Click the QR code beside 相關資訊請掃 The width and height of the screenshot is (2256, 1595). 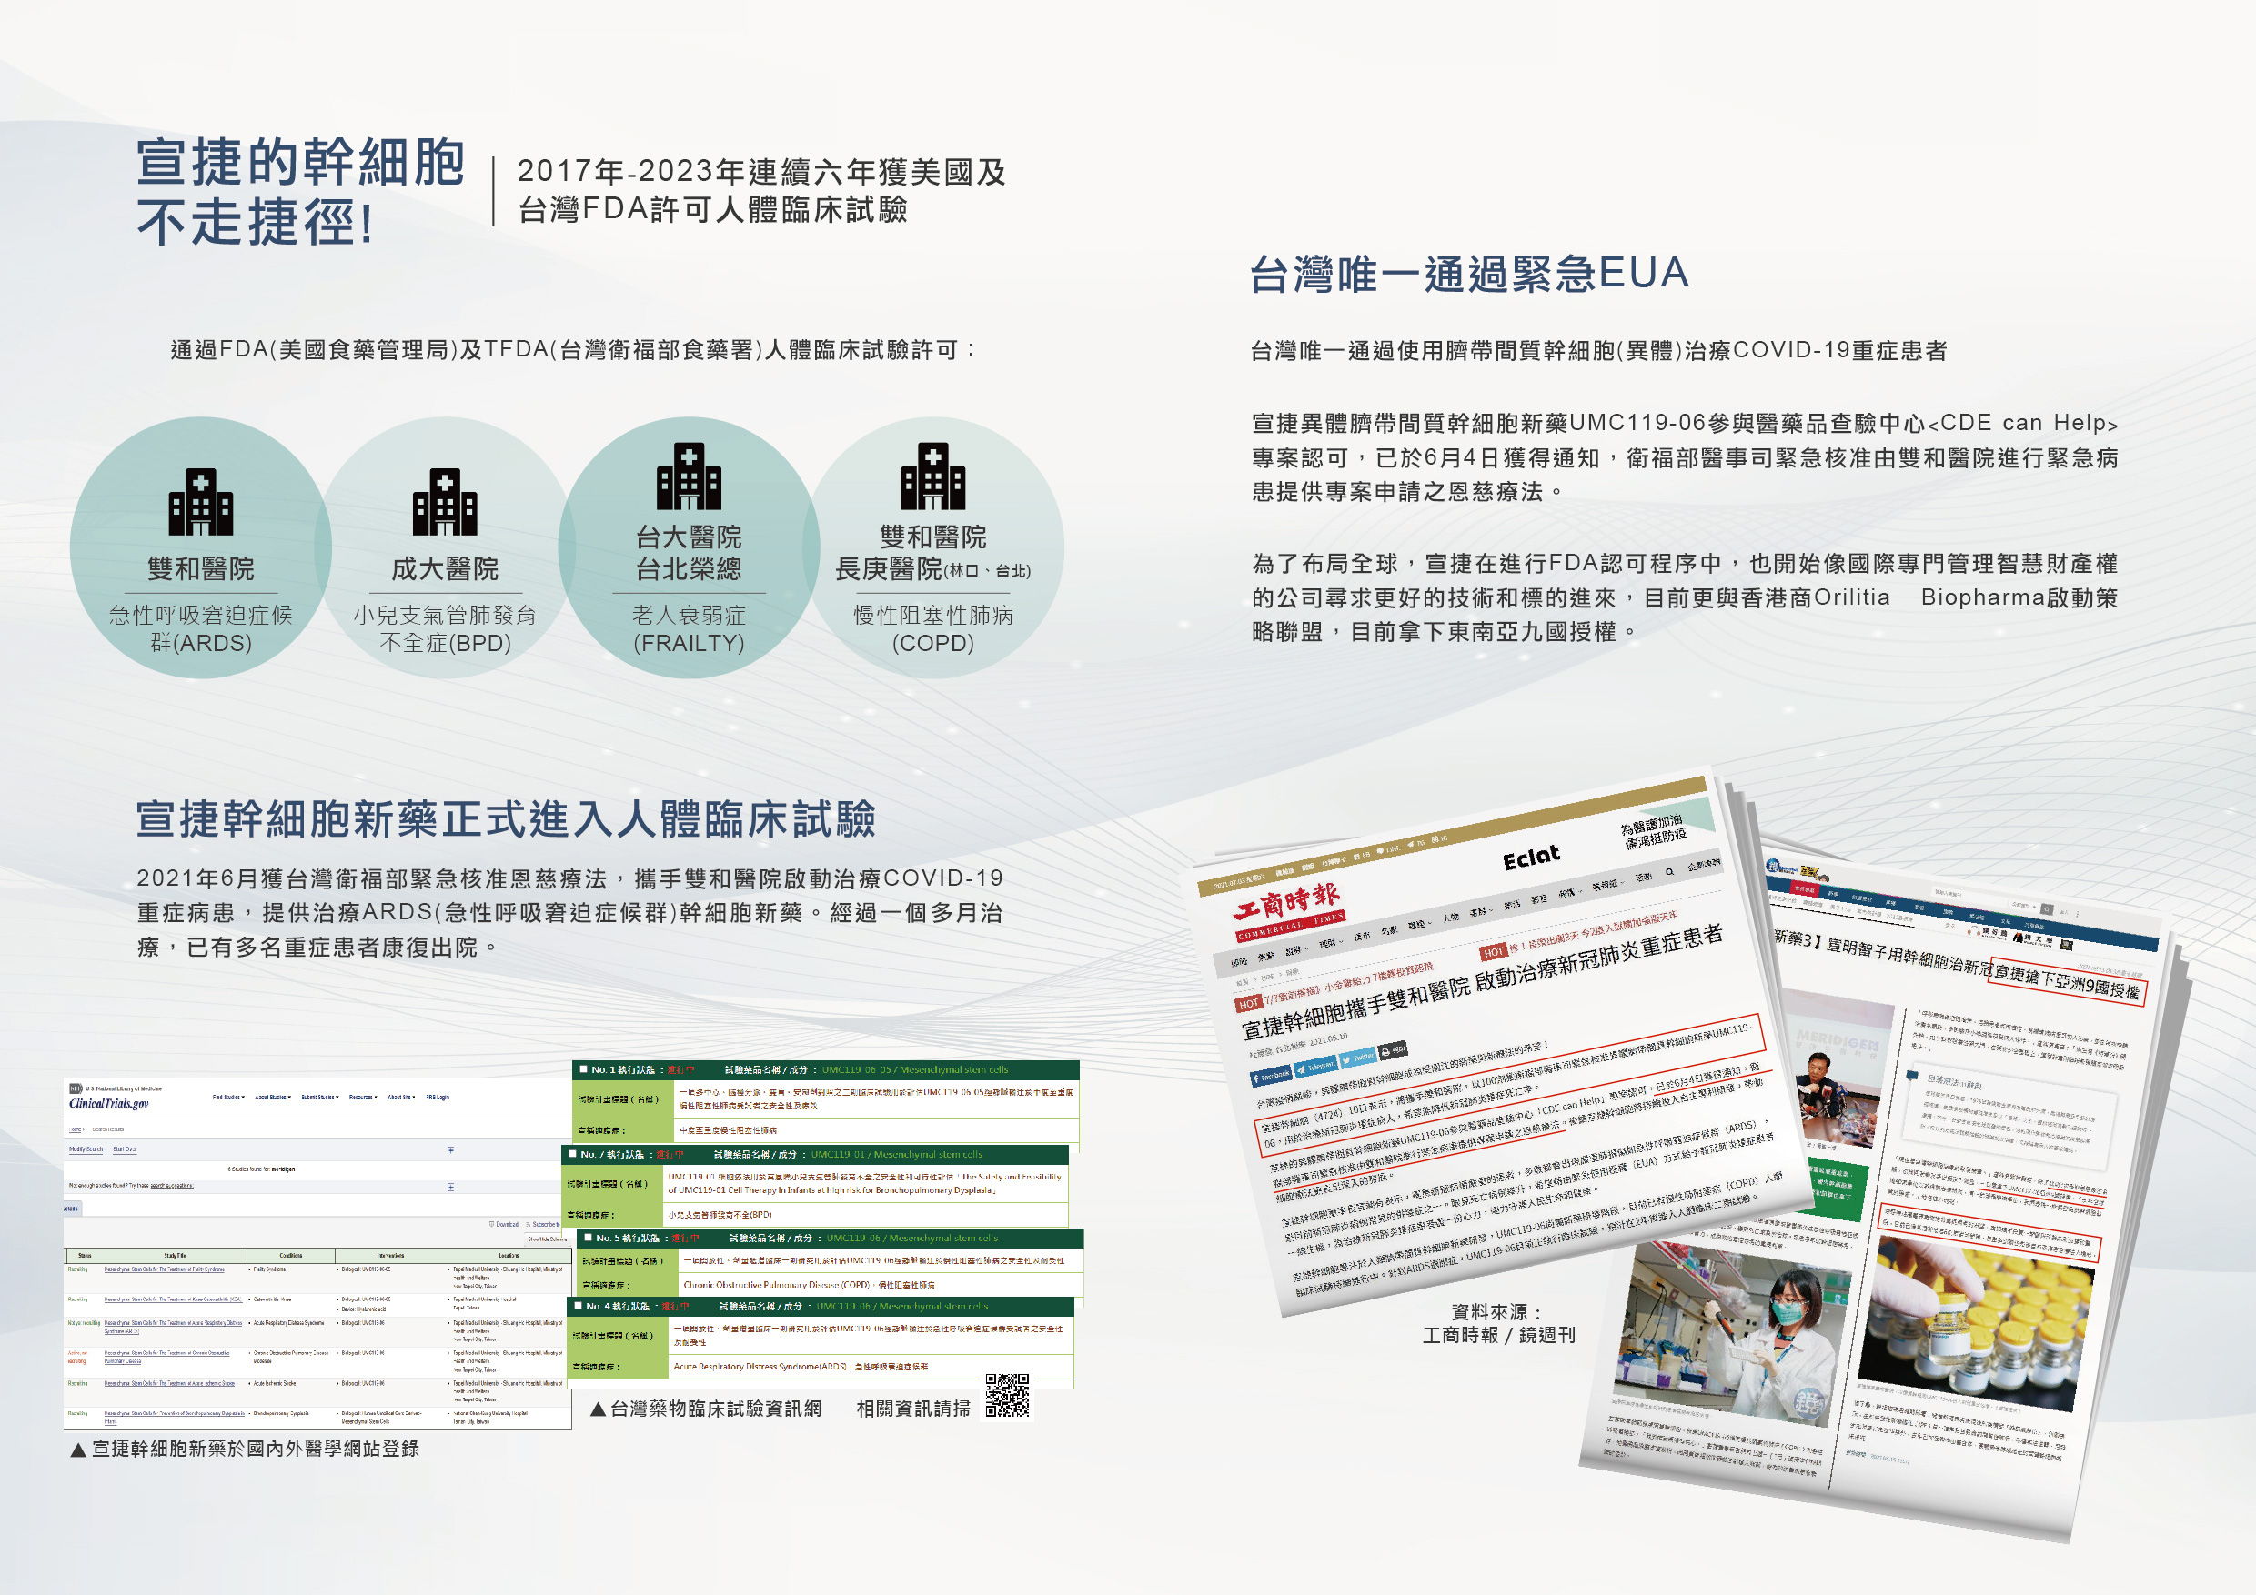coord(1007,1396)
